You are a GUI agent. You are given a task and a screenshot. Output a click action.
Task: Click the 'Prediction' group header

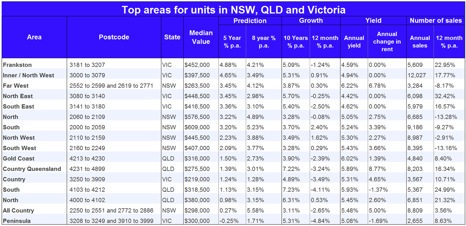click(x=250, y=21)
